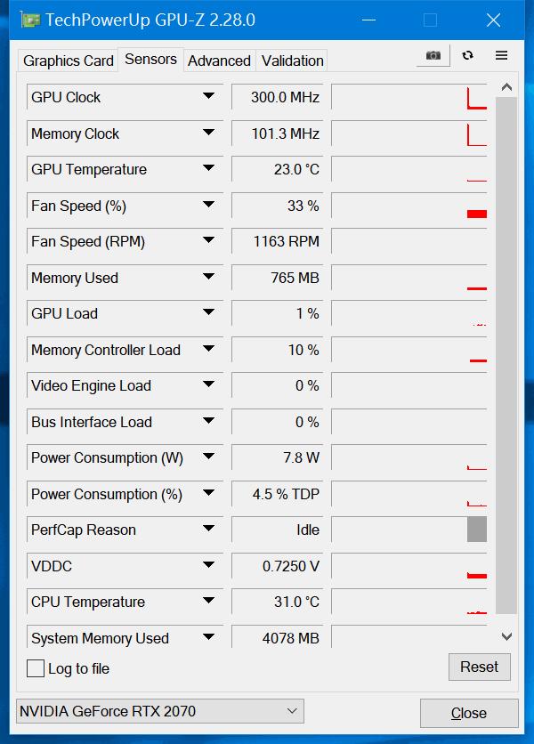Expand the PerfCap Reason dropdown arrow

click(208, 529)
